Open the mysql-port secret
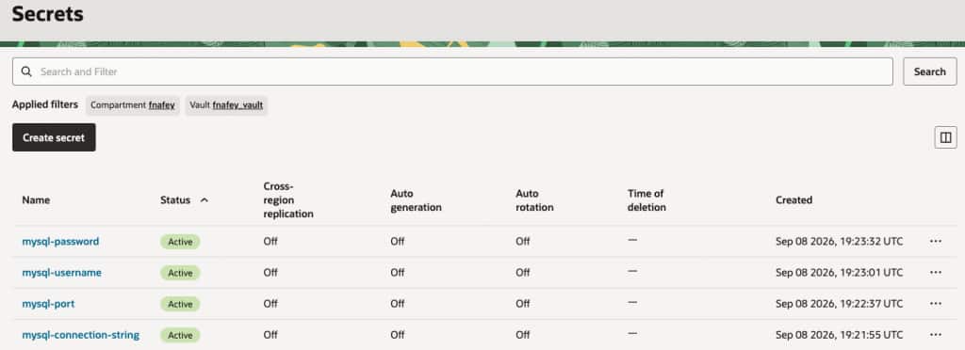 [x=48, y=304]
